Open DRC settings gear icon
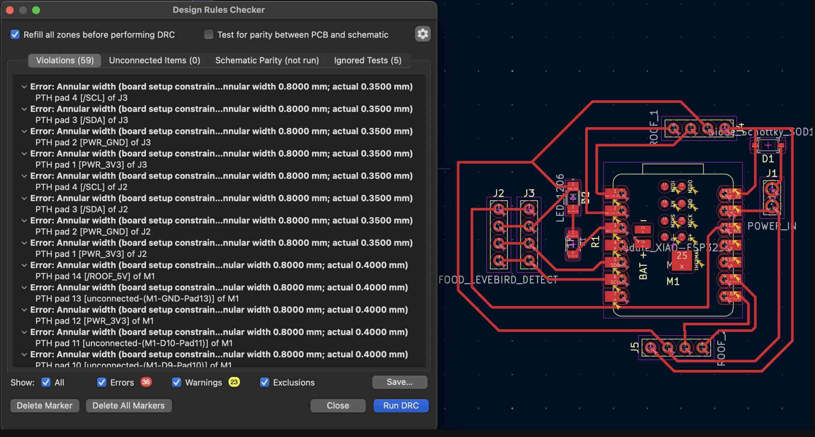The width and height of the screenshot is (815, 437). (422, 34)
